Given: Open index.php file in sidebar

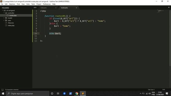Looking at the screenshot, I should (x=11, y=26).
